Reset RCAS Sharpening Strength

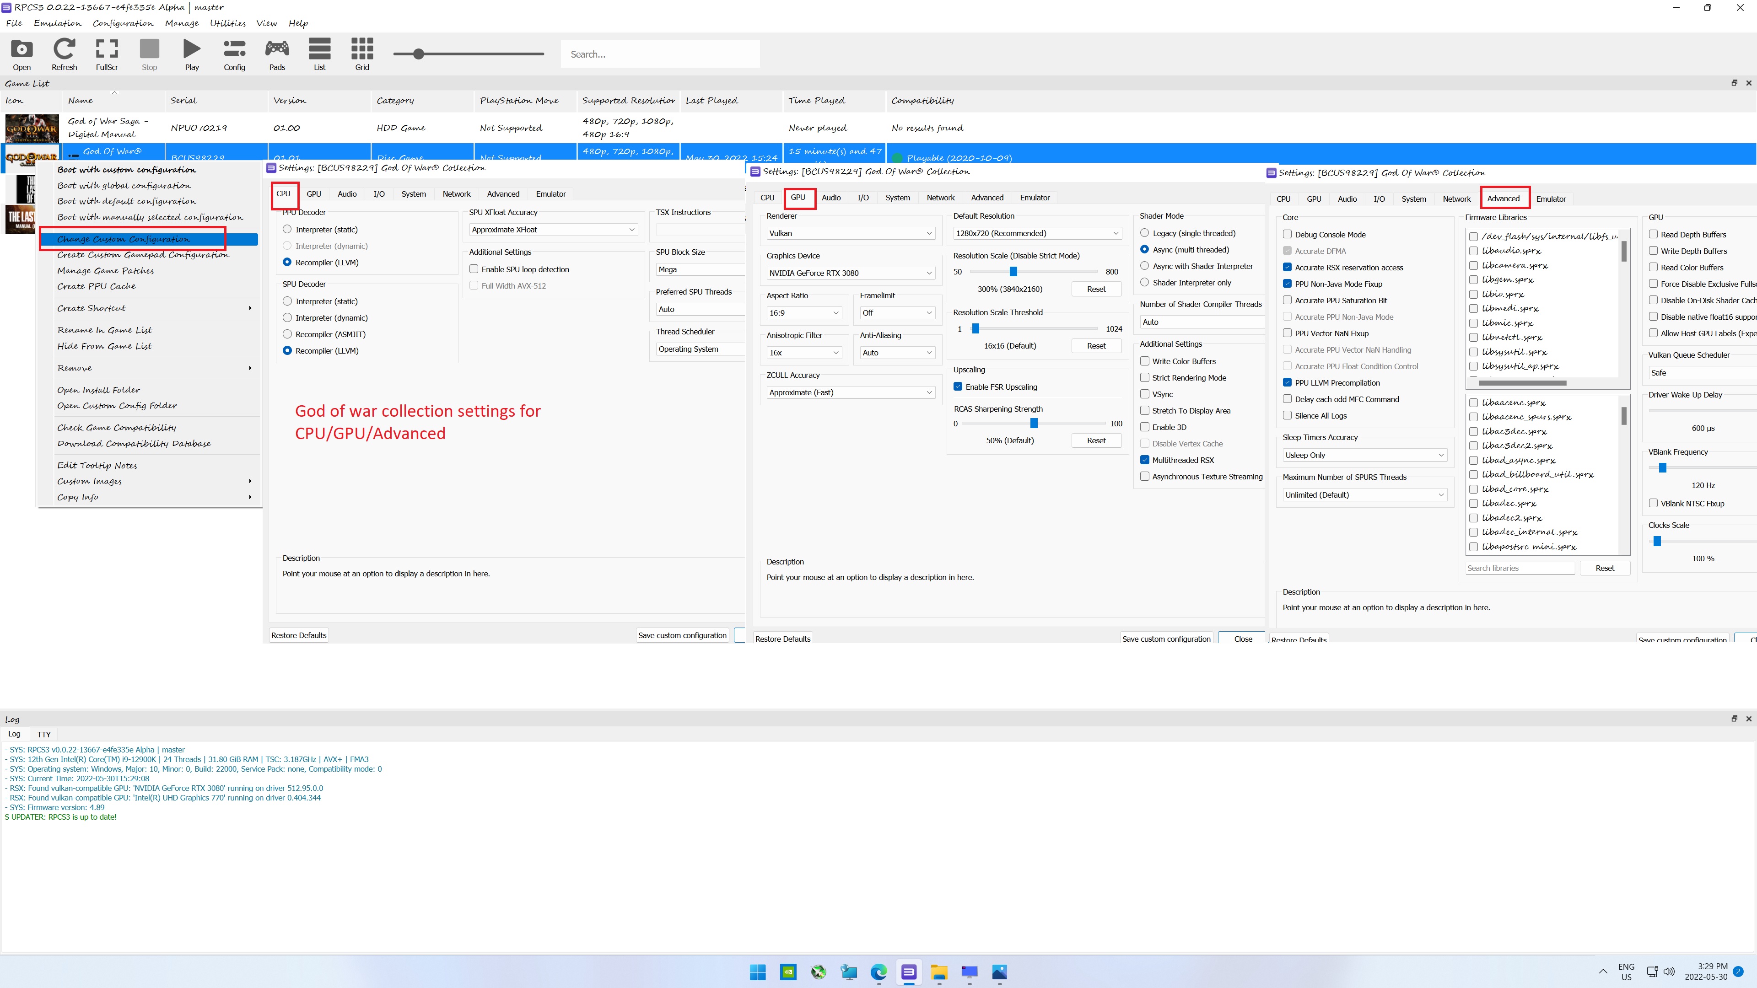1096,440
